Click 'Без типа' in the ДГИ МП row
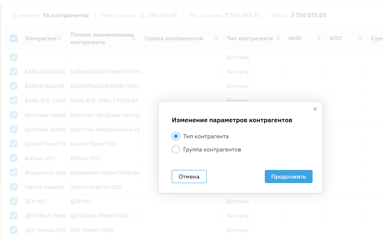 click(238, 201)
